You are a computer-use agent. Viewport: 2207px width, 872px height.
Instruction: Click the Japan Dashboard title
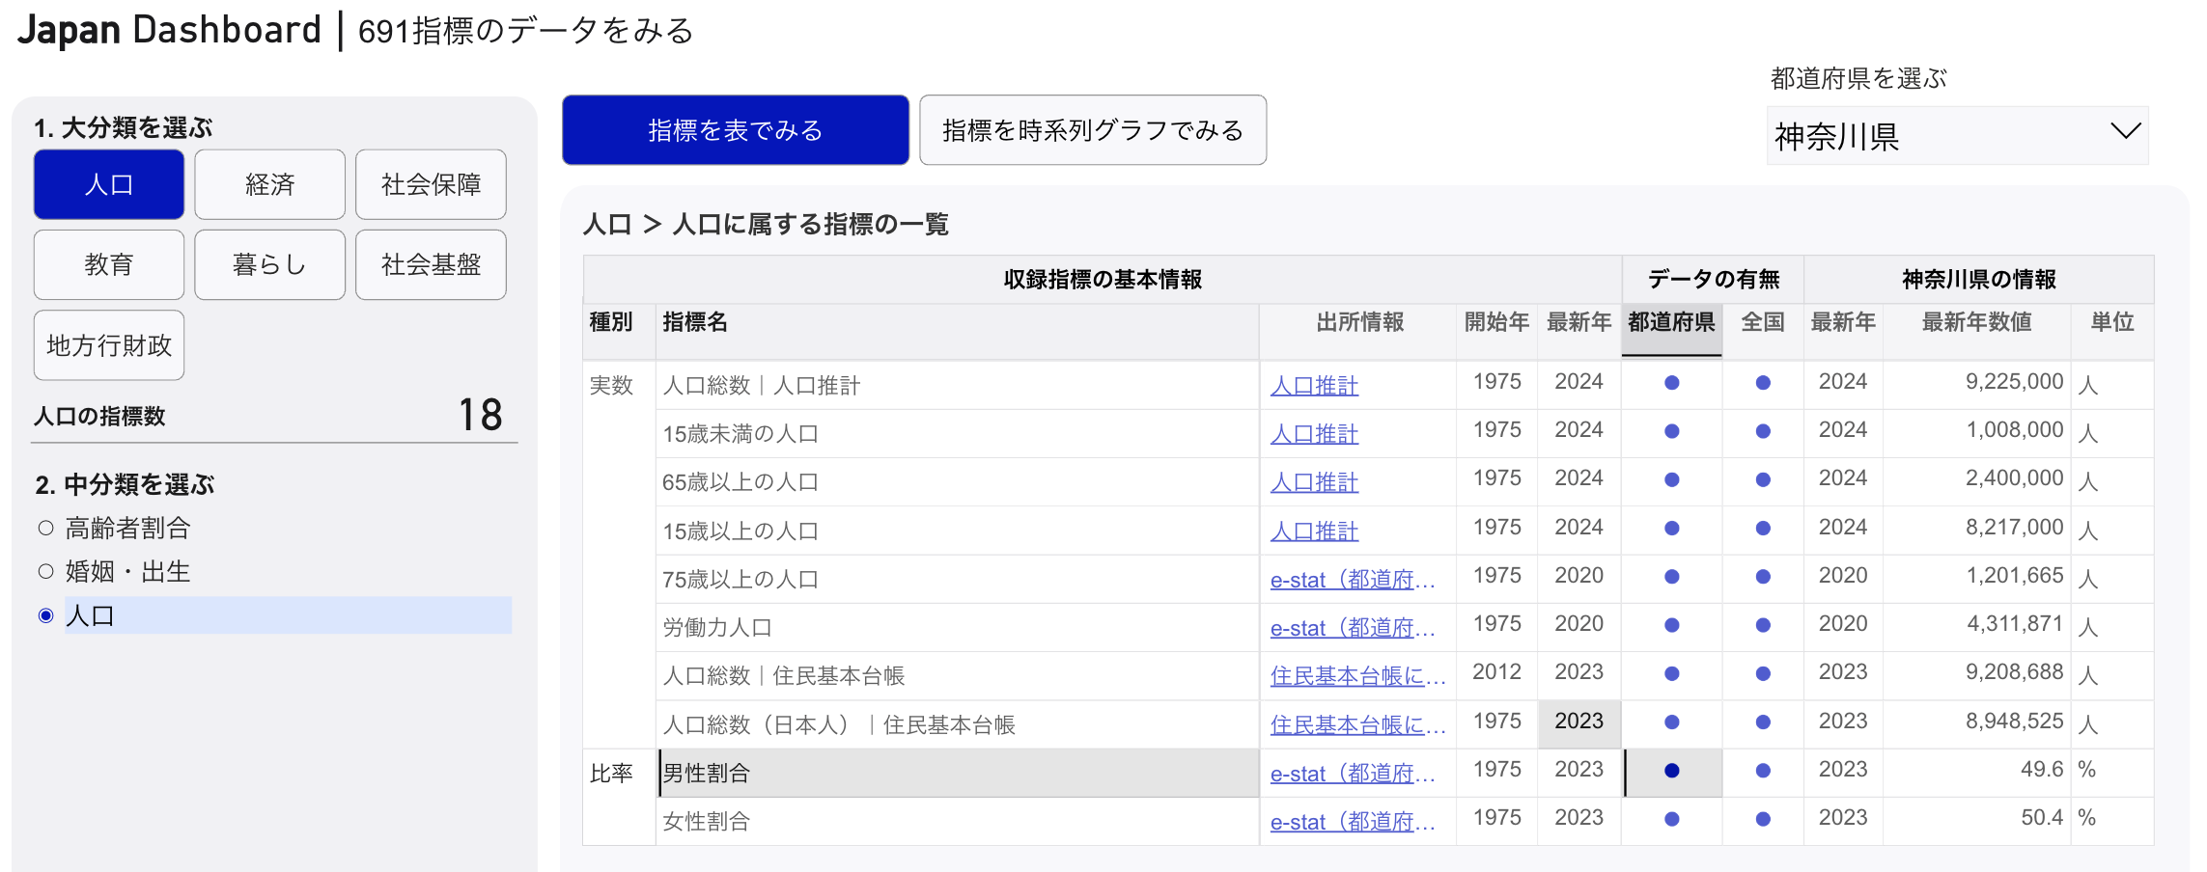169,30
